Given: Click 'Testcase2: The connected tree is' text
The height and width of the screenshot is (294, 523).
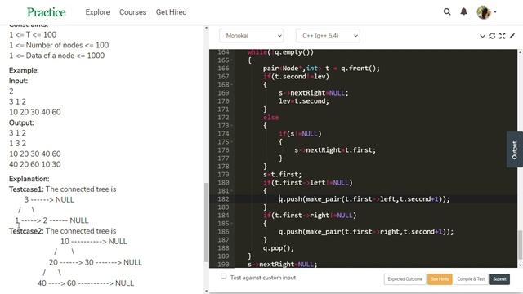Looking at the screenshot, I should coord(62,231).
